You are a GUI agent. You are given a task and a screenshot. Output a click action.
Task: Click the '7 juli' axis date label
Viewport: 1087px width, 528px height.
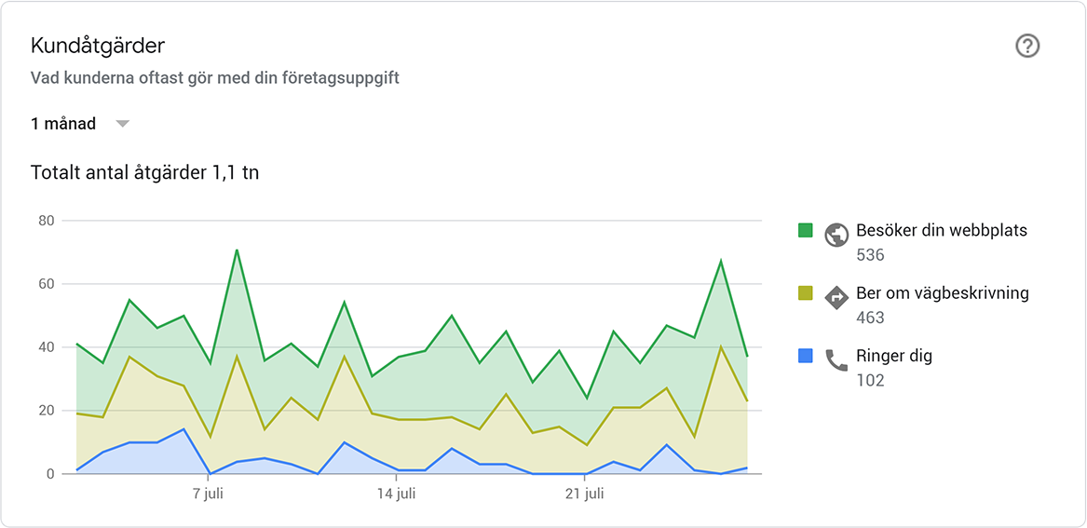point(207,494)
